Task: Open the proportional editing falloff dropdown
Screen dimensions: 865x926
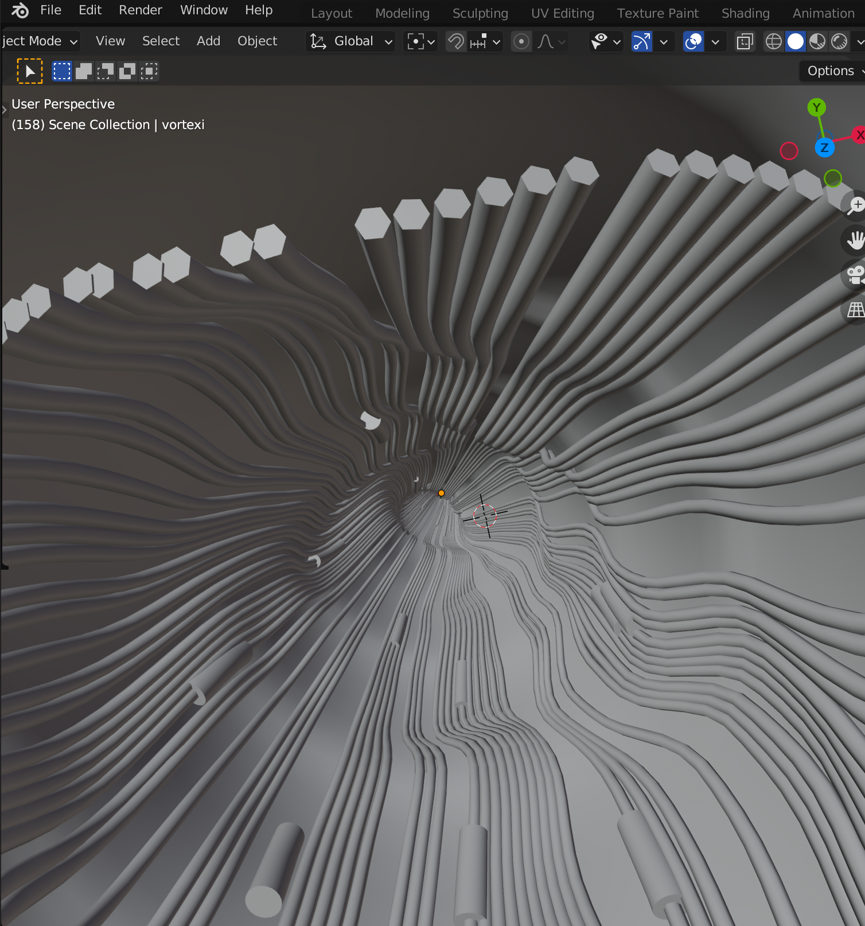Action: pyautogui.click(x=552, y=41)
